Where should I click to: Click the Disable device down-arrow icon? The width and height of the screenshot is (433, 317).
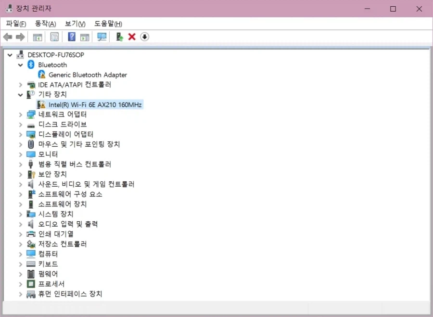(144, 37)
